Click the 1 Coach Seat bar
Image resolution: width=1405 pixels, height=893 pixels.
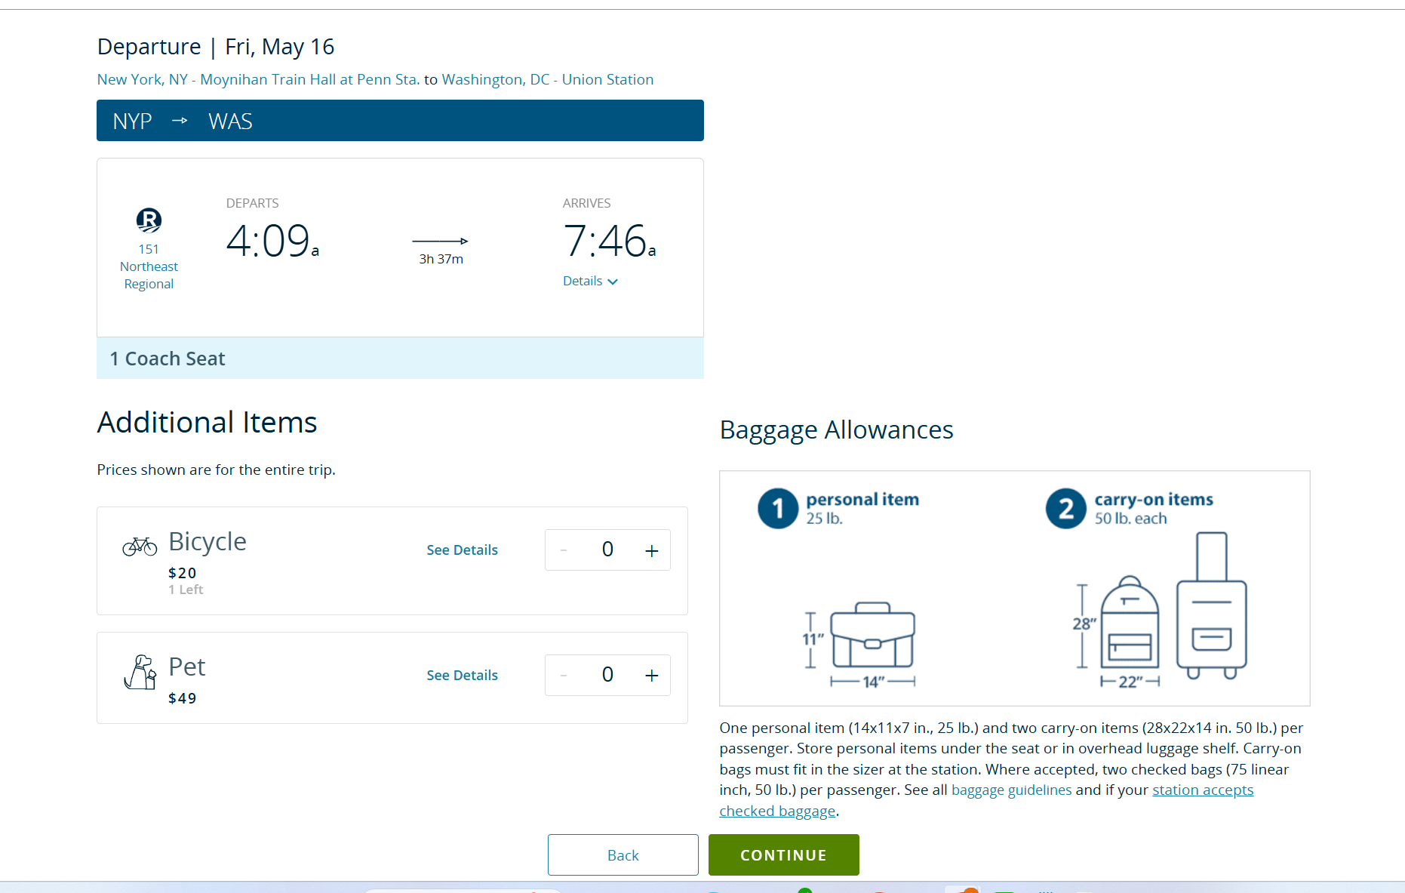point(400,359)
